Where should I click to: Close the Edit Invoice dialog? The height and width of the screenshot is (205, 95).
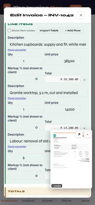[81, 15]
